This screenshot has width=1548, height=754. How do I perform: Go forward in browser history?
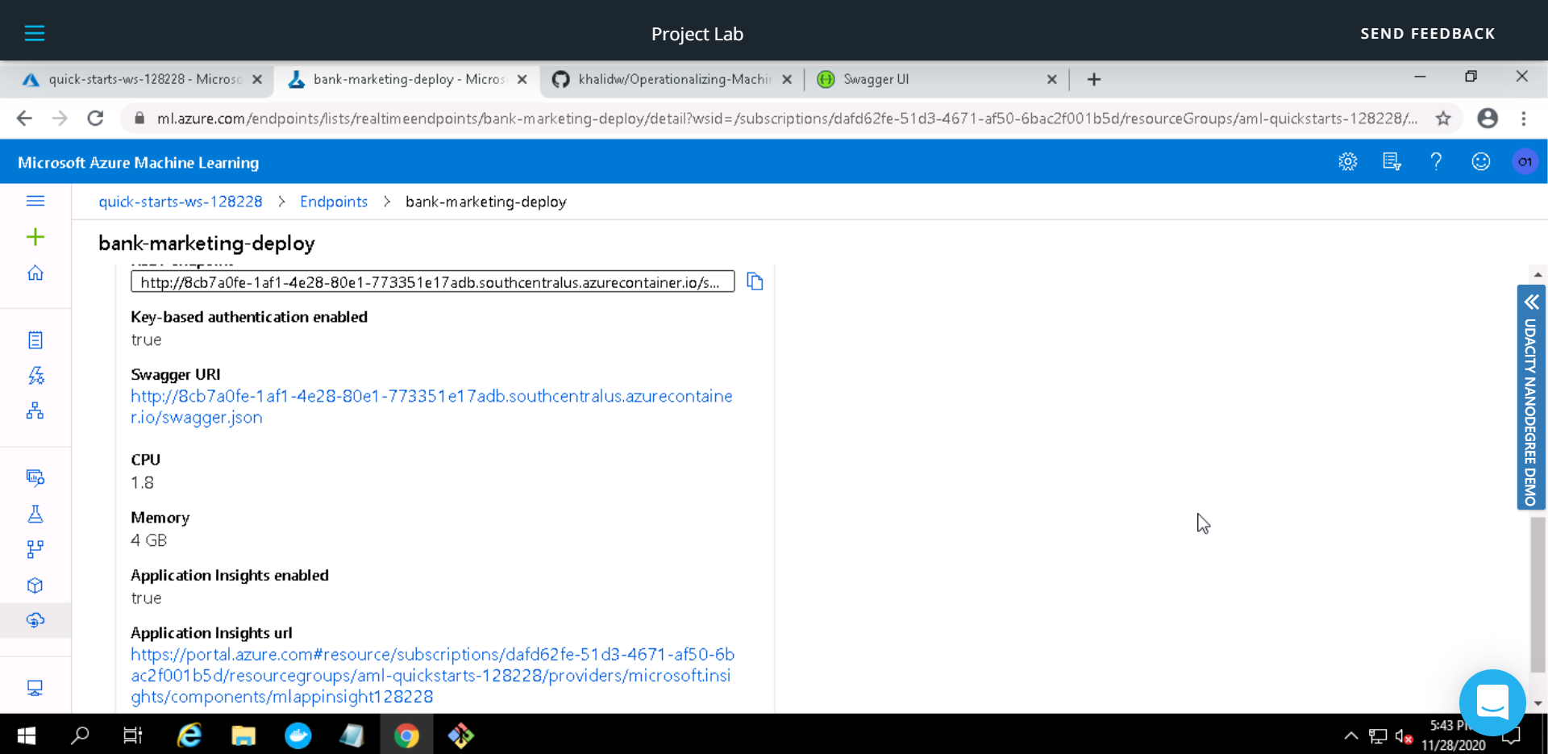pos(60,119)
